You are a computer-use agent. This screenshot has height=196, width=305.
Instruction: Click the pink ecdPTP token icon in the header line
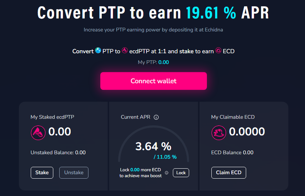pyautogui.click(x=125, y=50)
